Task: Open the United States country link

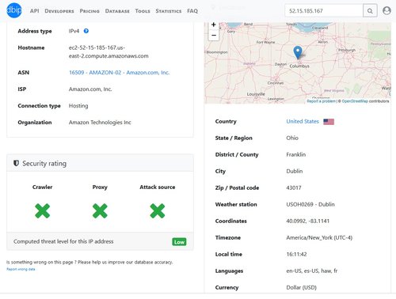Action: point(303,121)
